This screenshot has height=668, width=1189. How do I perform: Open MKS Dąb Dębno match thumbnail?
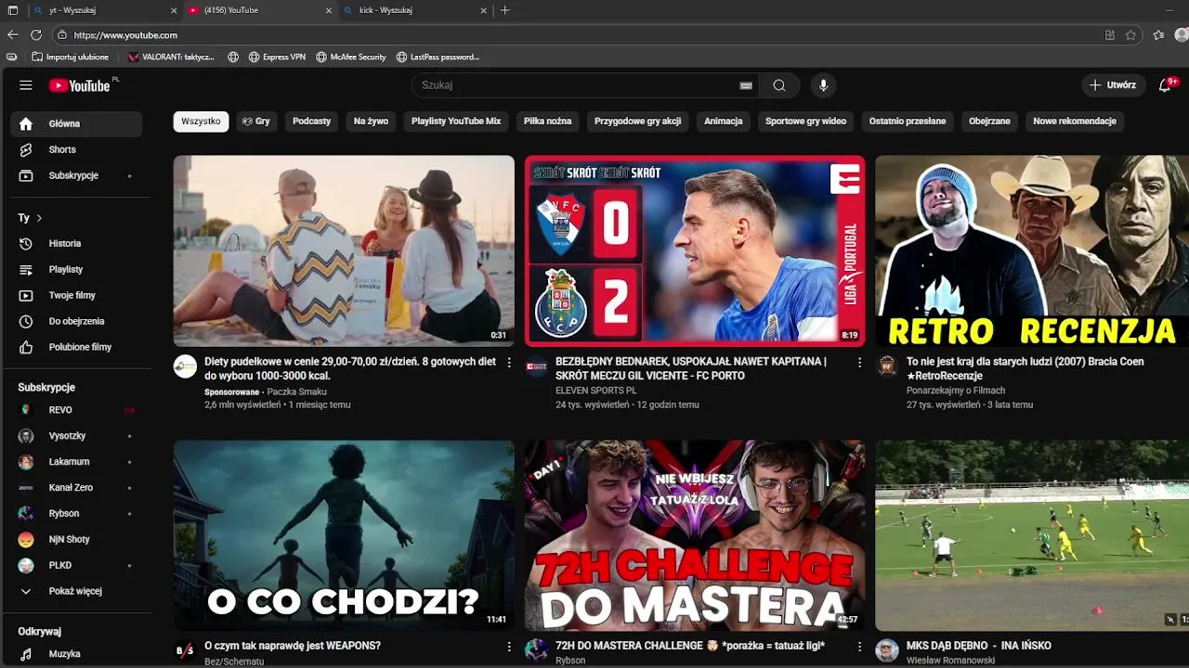point(1032,535)
